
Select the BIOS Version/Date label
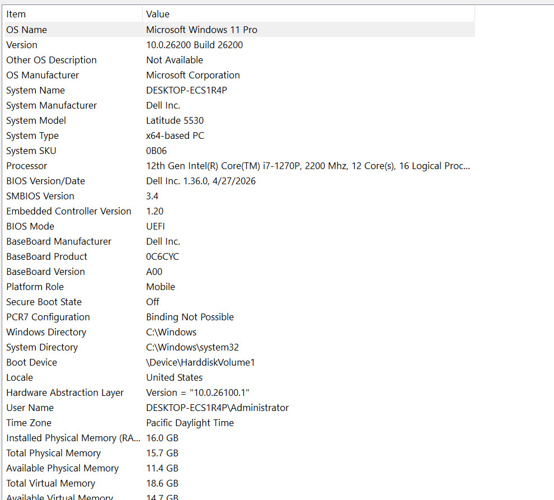click(x=45, y=181)
